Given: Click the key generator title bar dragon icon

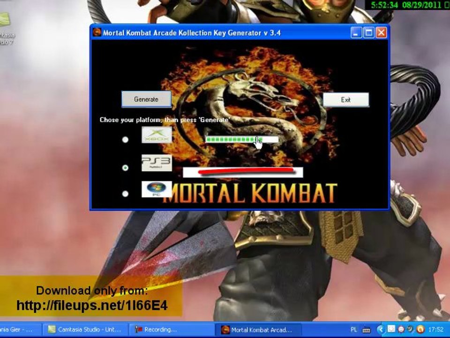Looking at the screenshot, I should (x=97, y=32).
